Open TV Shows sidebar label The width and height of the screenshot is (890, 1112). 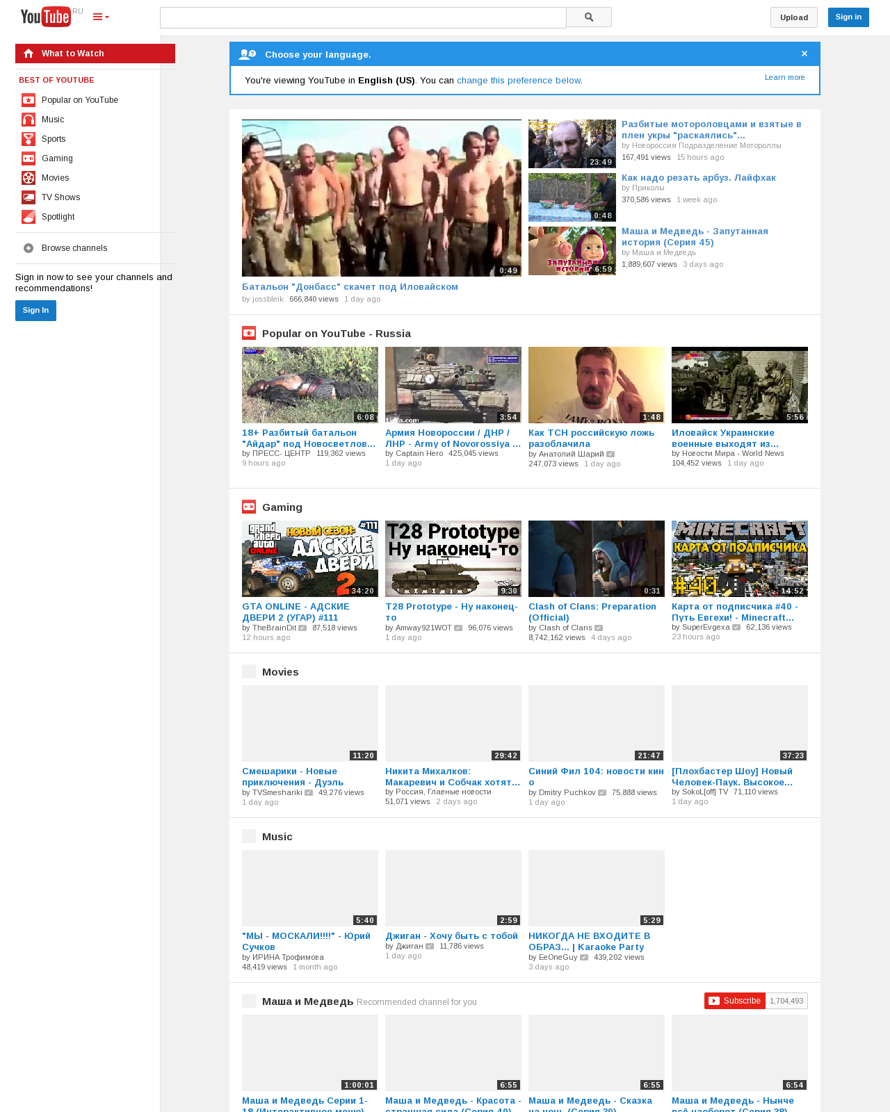(x=60, y=197)
